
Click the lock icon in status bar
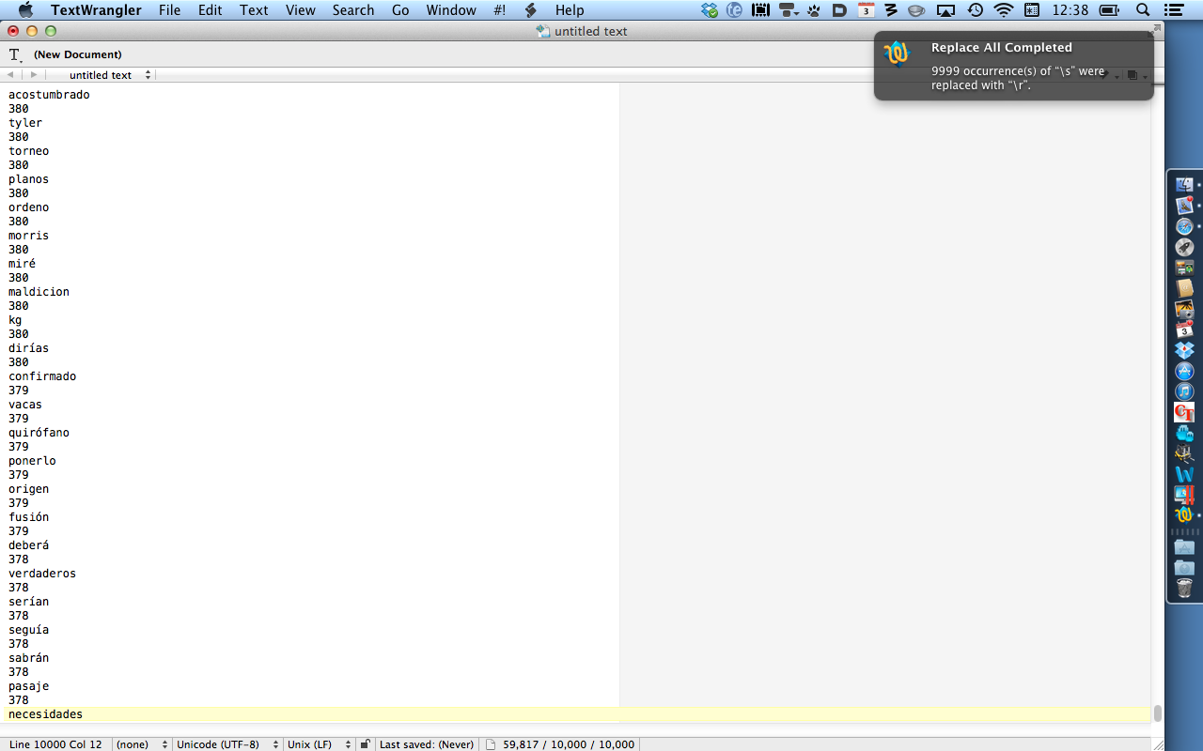click(x=365, y=744)
